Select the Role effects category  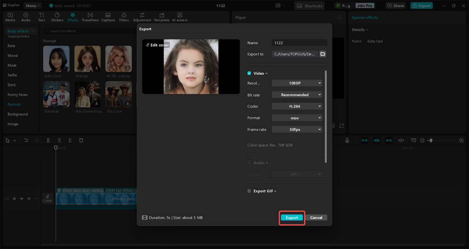click(11, 46)
